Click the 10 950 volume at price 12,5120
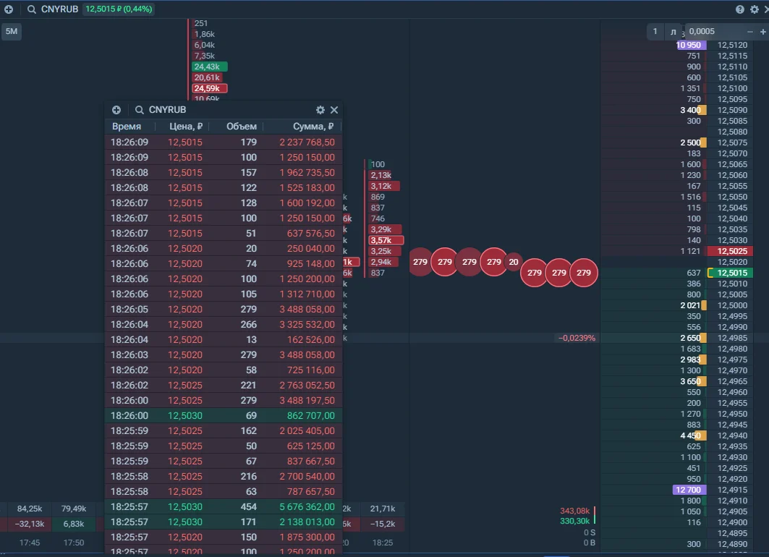The image size is (769, 557). click(x=691, y=45)
